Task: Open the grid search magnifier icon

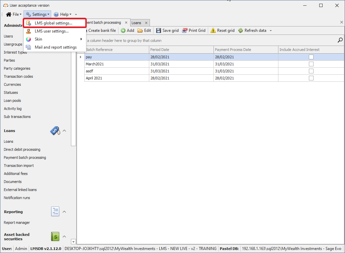Action: coord(340,40)
